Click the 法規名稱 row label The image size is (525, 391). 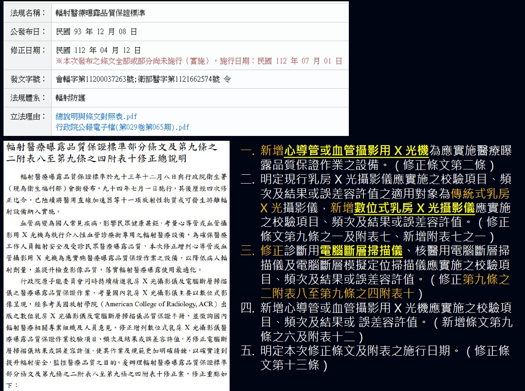point(28,13)
